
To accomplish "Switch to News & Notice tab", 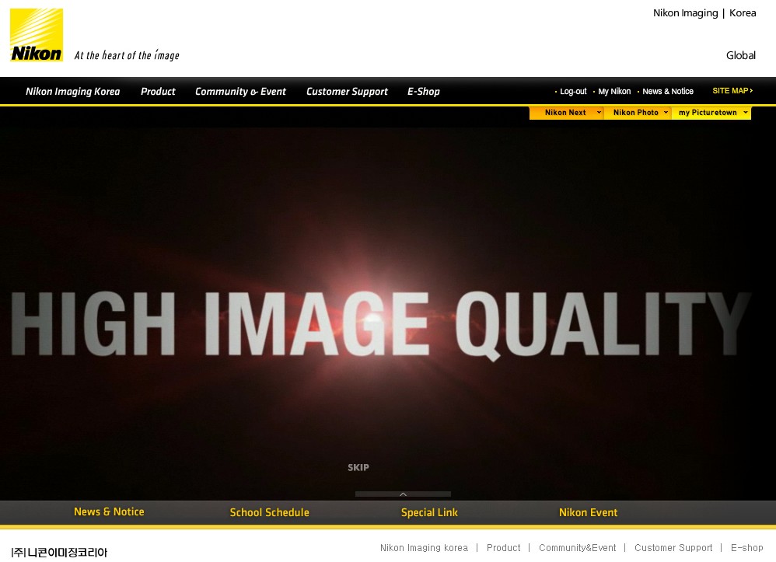I will tap(109, 512).
